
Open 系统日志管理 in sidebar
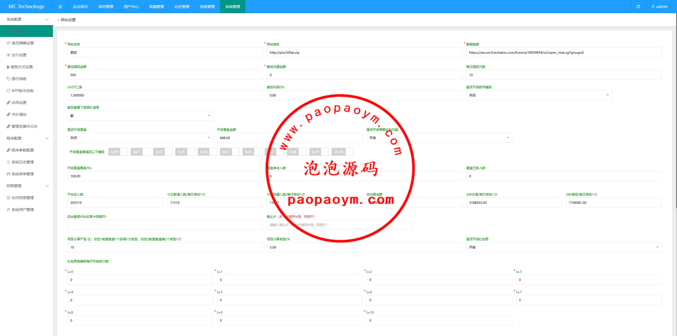pyautogui.click(x=26, y=162)
